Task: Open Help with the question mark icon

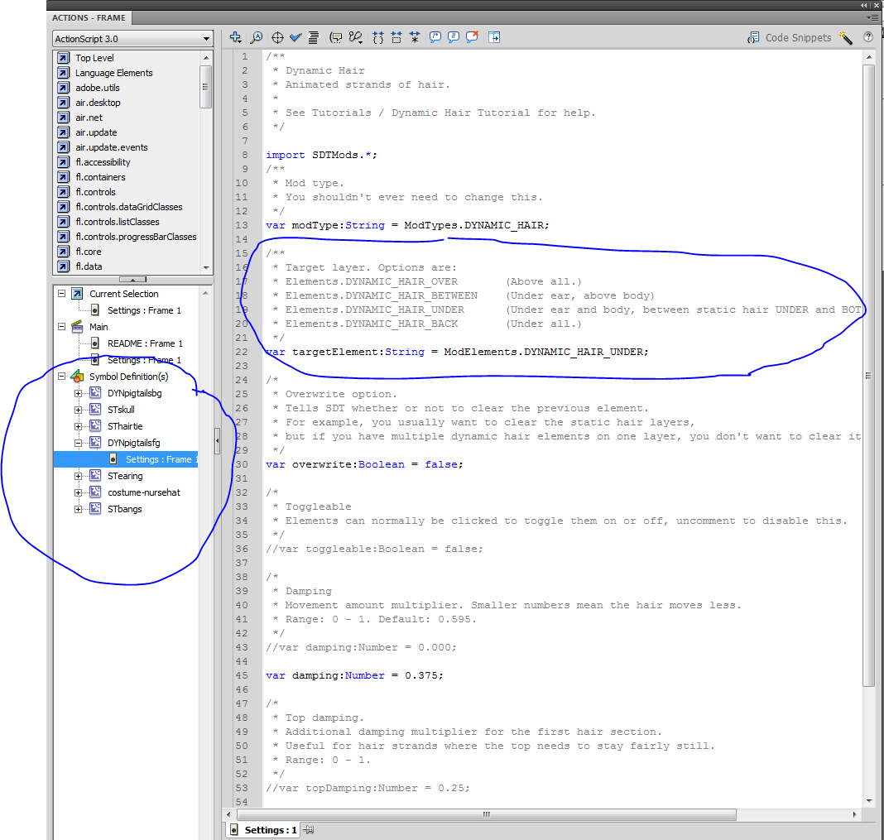Action: click(x=868, y=37)
